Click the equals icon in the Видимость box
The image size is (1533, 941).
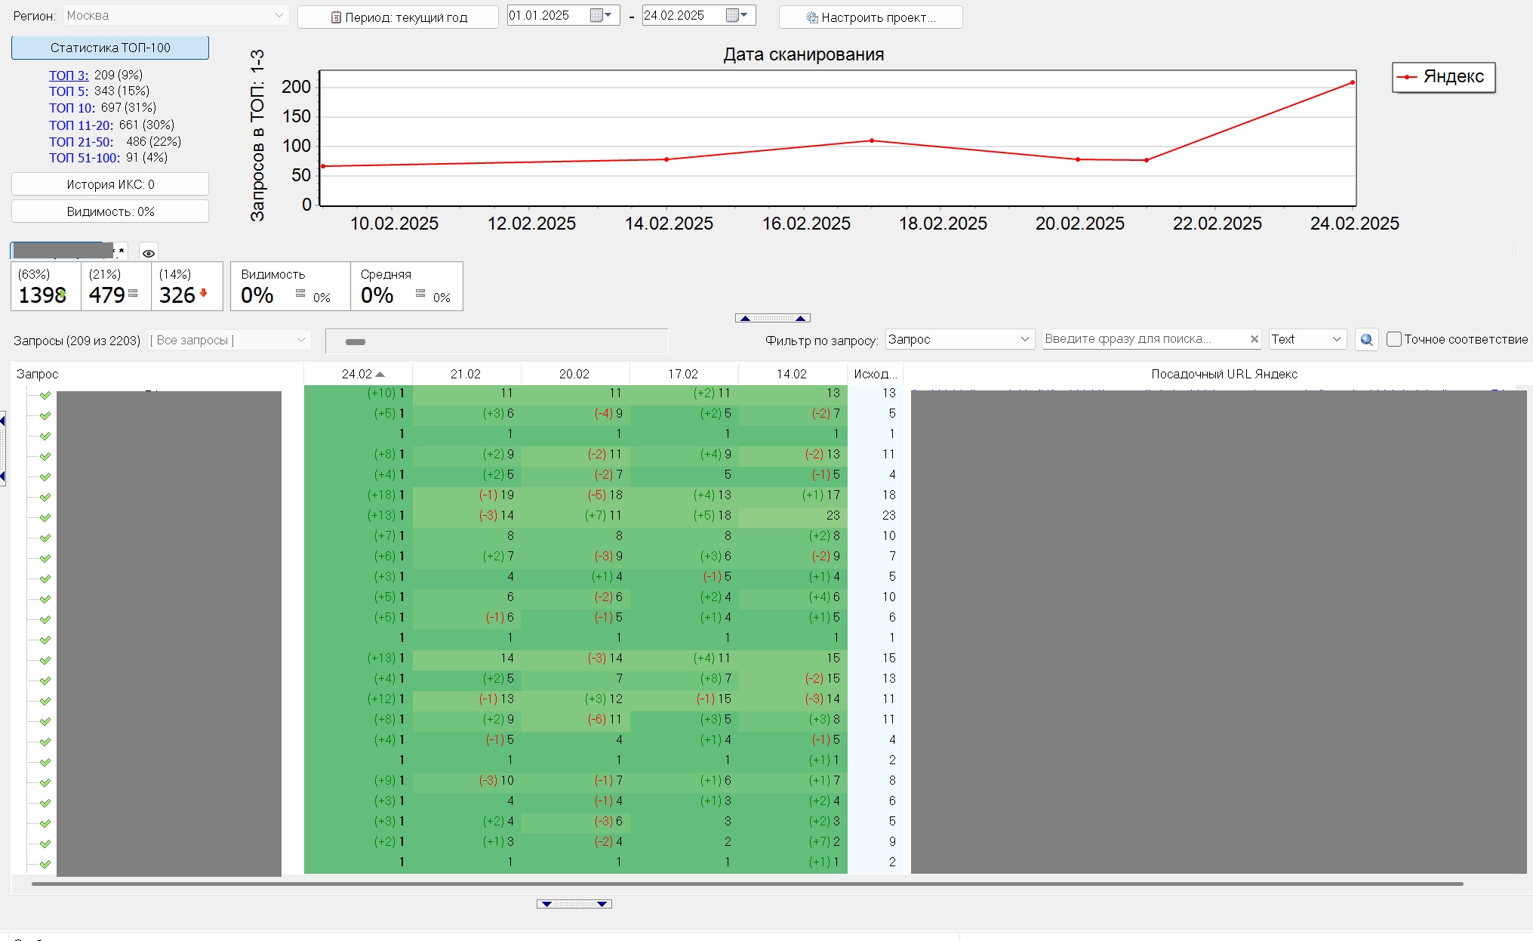pos(300,293)
